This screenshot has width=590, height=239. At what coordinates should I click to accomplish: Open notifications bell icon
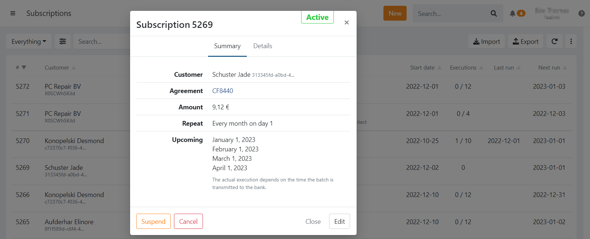pyautogui.click(x=512, y=13)
